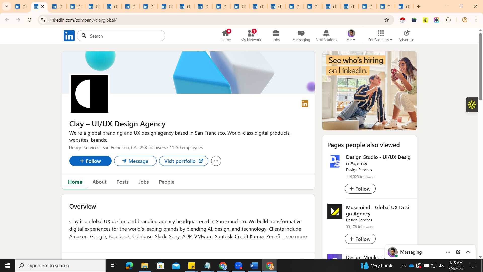The width and height of the screenshot is (483, 272).
Task: Switch to Posts tab
Action: pyautogui.click(x=123, y=182)
